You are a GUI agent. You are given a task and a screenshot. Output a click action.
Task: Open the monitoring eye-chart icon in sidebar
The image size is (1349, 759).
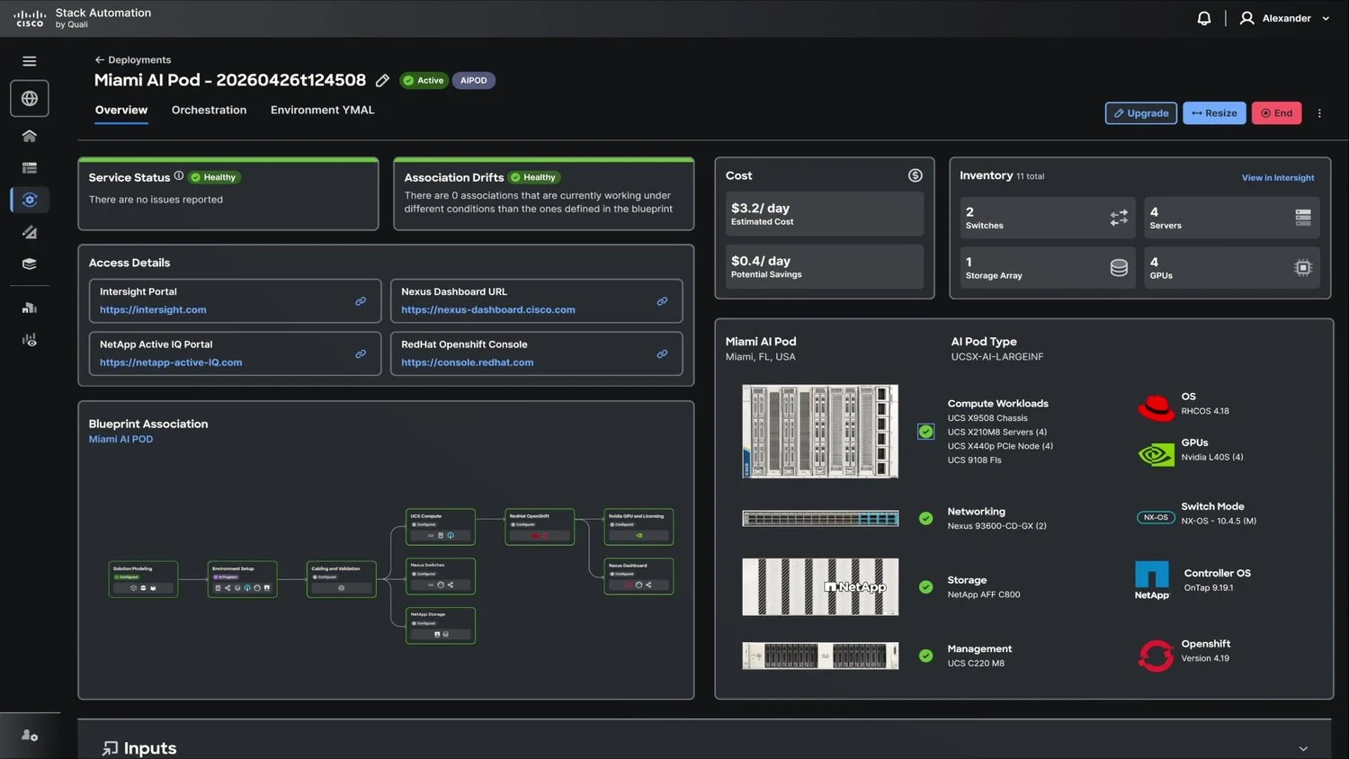tap(30, 340)
